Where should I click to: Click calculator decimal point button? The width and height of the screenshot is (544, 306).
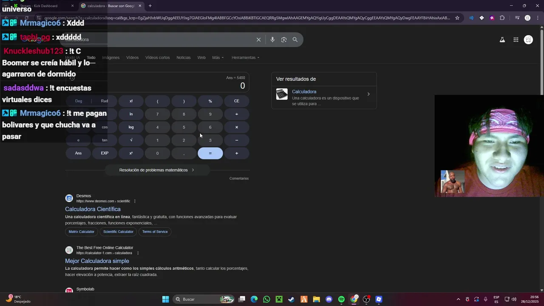coord(184,153)
